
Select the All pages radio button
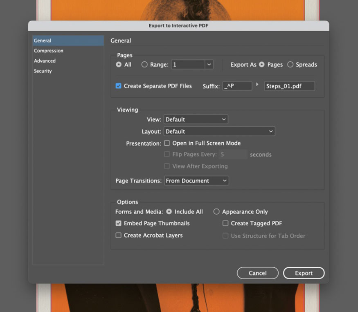pyautogui.click(x=119, y=65)
